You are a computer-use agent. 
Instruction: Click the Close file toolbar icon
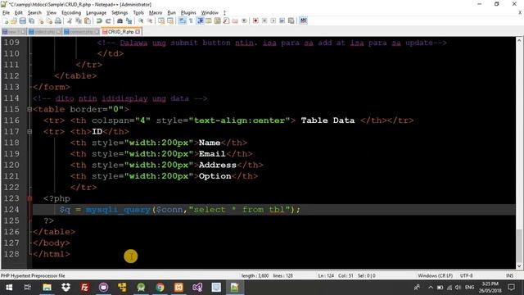tap(40, 20)
